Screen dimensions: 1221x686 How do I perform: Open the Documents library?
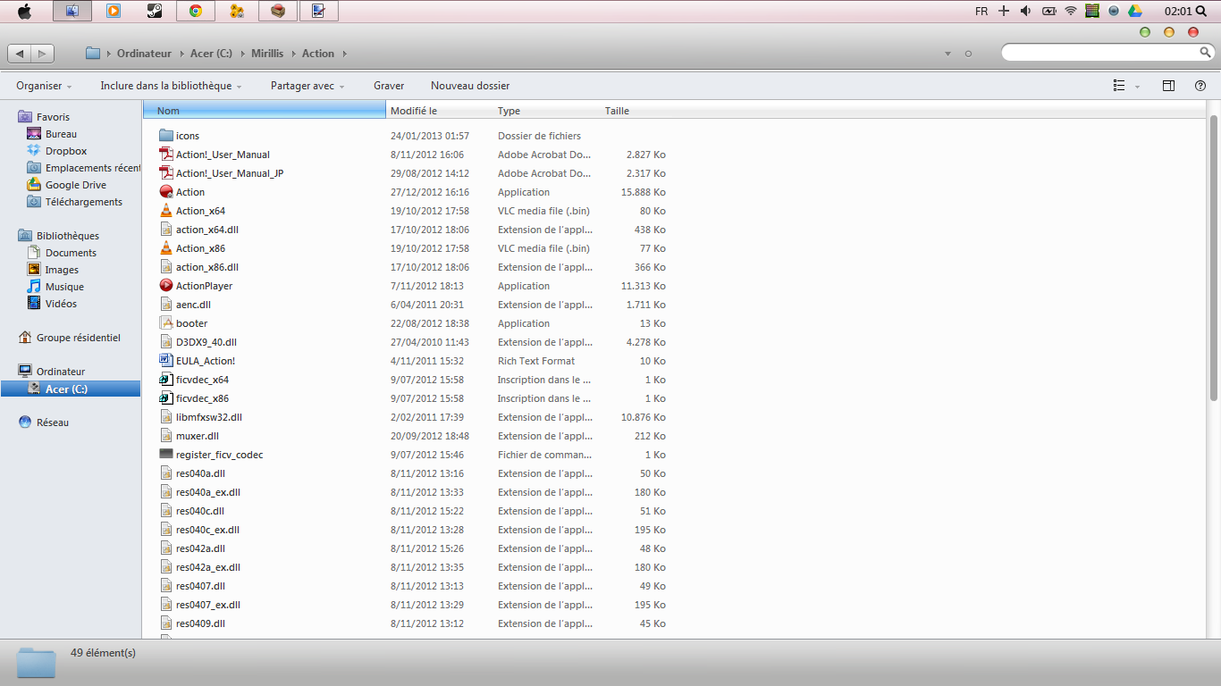pos(71,253)
